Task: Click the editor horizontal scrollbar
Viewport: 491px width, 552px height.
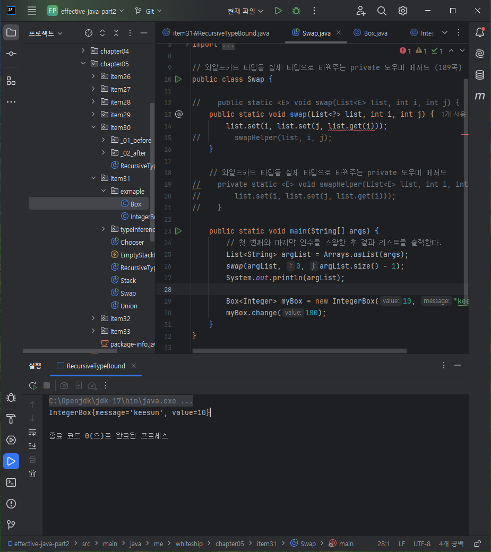Action: tap(299, 351)
